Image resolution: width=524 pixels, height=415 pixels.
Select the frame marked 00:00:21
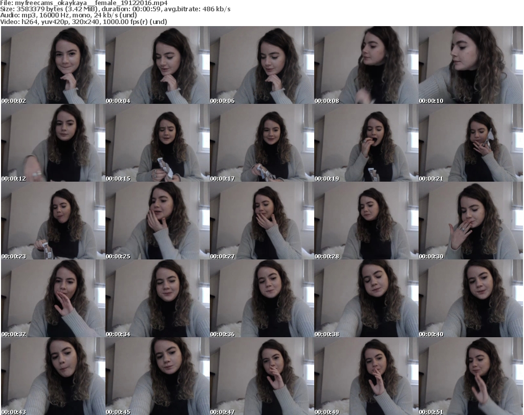(x=470, y=143)
